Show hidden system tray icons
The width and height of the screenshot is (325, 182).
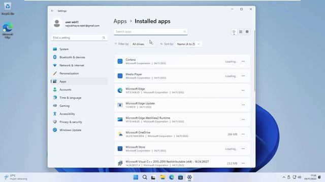point(284,177)
